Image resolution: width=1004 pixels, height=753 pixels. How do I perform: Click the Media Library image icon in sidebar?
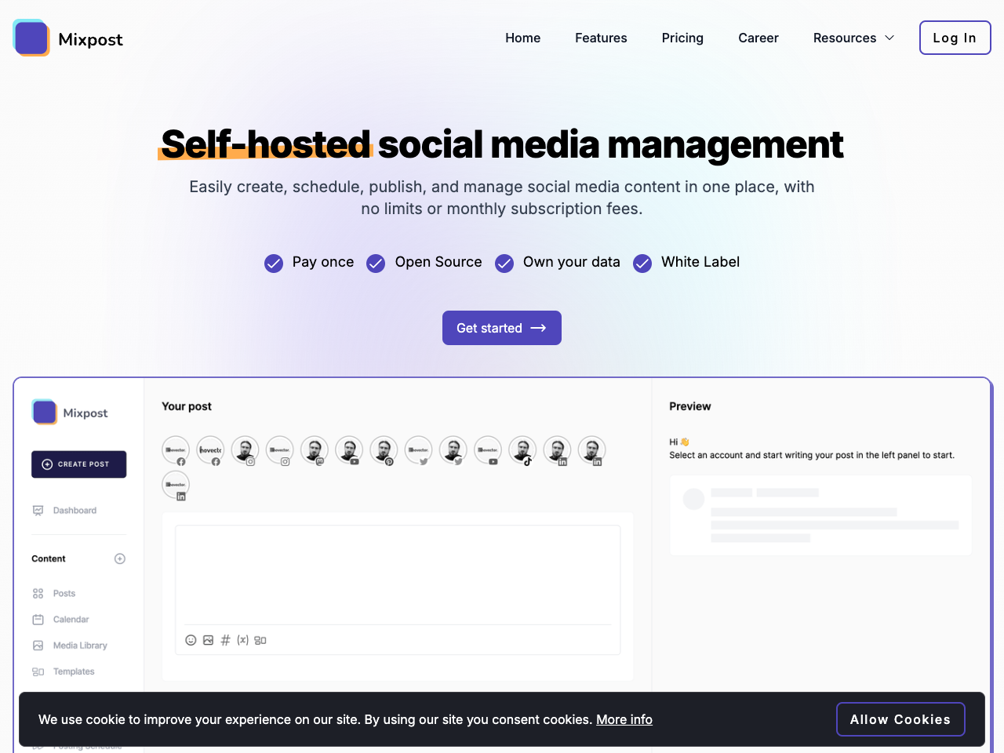(38, 646)
